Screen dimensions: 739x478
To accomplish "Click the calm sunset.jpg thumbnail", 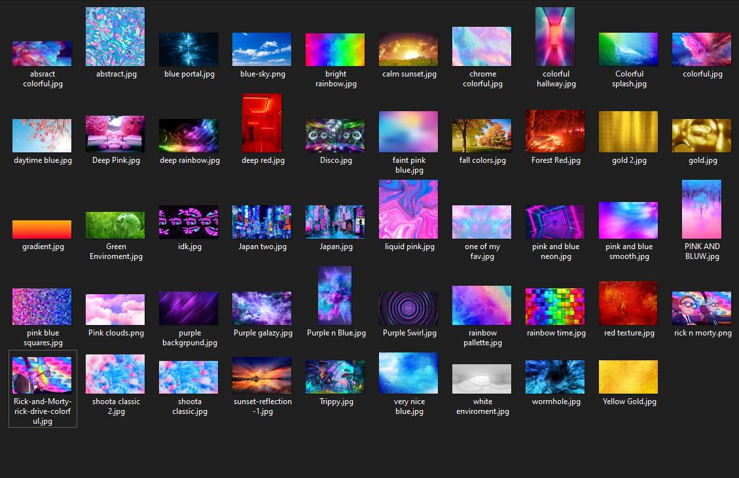I will pos(408,49).
